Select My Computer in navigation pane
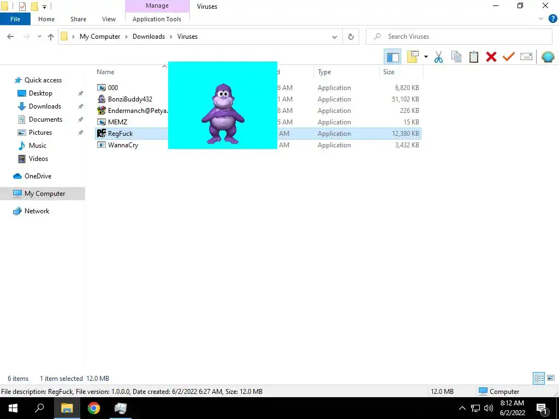Image resolution: width=559 pixels, height=419 pixels. (x=43, y=194)
